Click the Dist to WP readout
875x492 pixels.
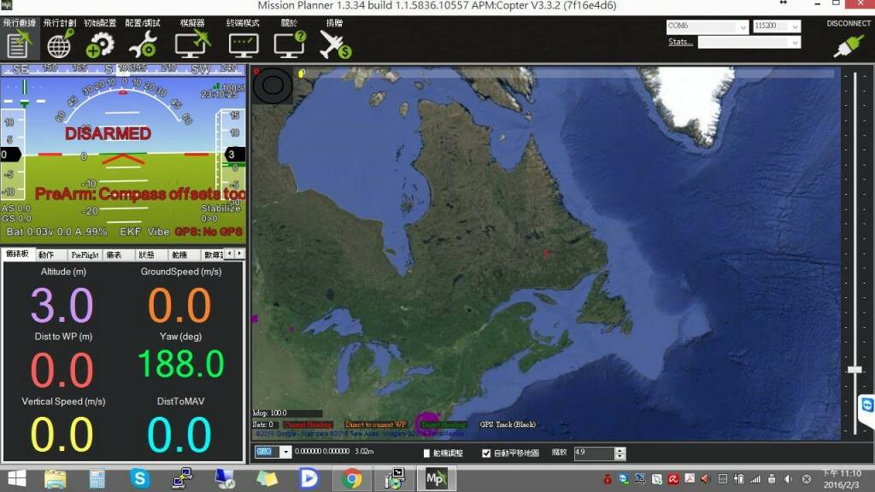point(62,370)
